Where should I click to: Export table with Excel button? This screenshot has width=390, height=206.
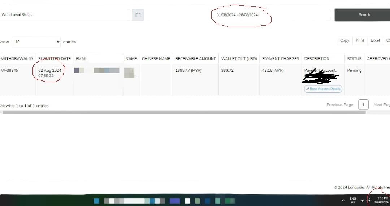[375, 40]
